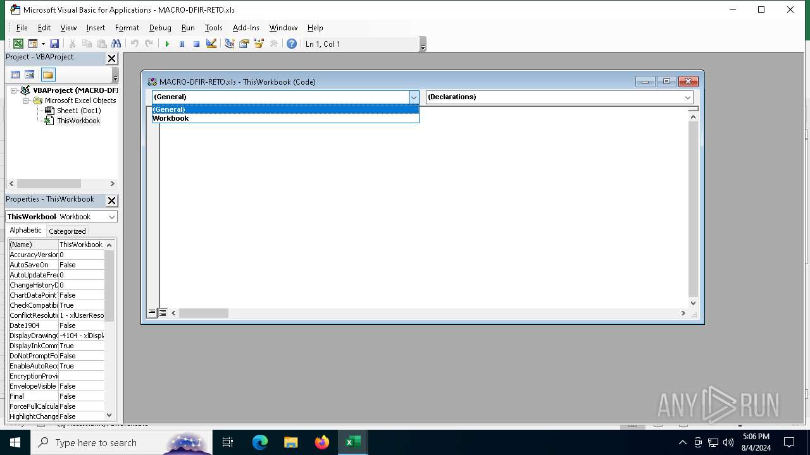
Task: Open the Insert object dropdown arrow
Action: [43, 44]
